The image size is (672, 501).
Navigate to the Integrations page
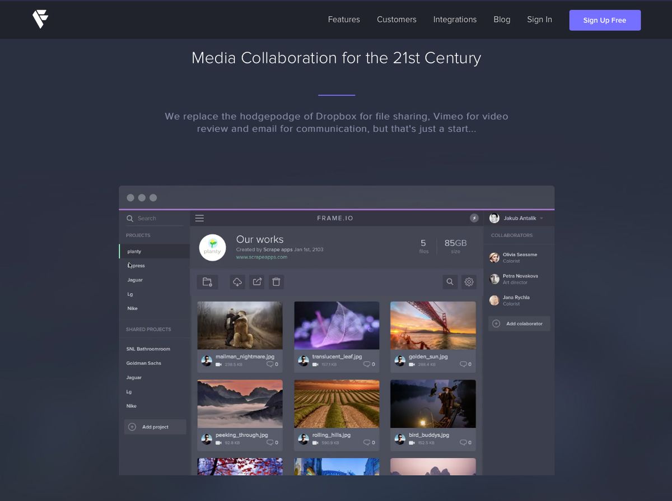coord(455,19)
